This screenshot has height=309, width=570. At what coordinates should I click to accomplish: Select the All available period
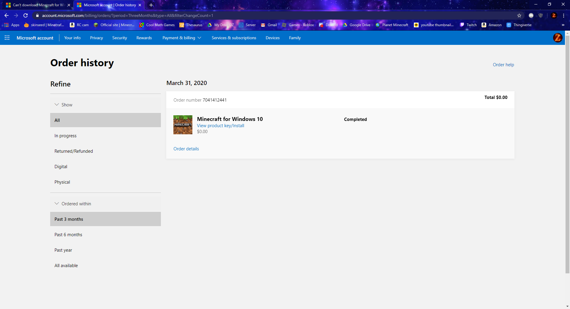pos(105,266)
